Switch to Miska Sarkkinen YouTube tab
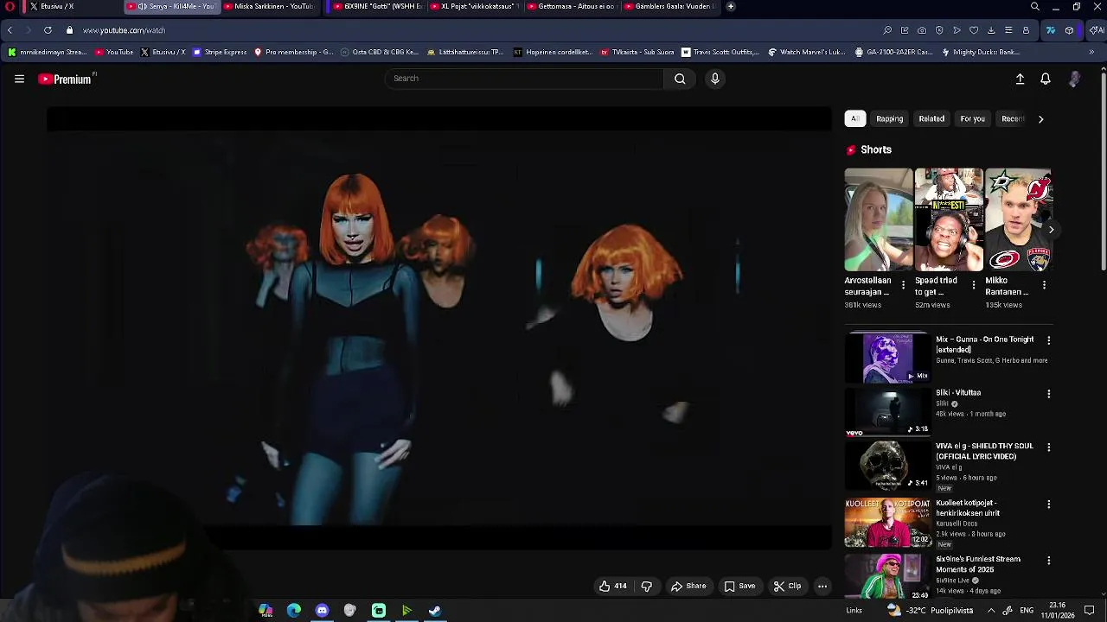Screen dimensions: 1107x622 click(268, 6)
